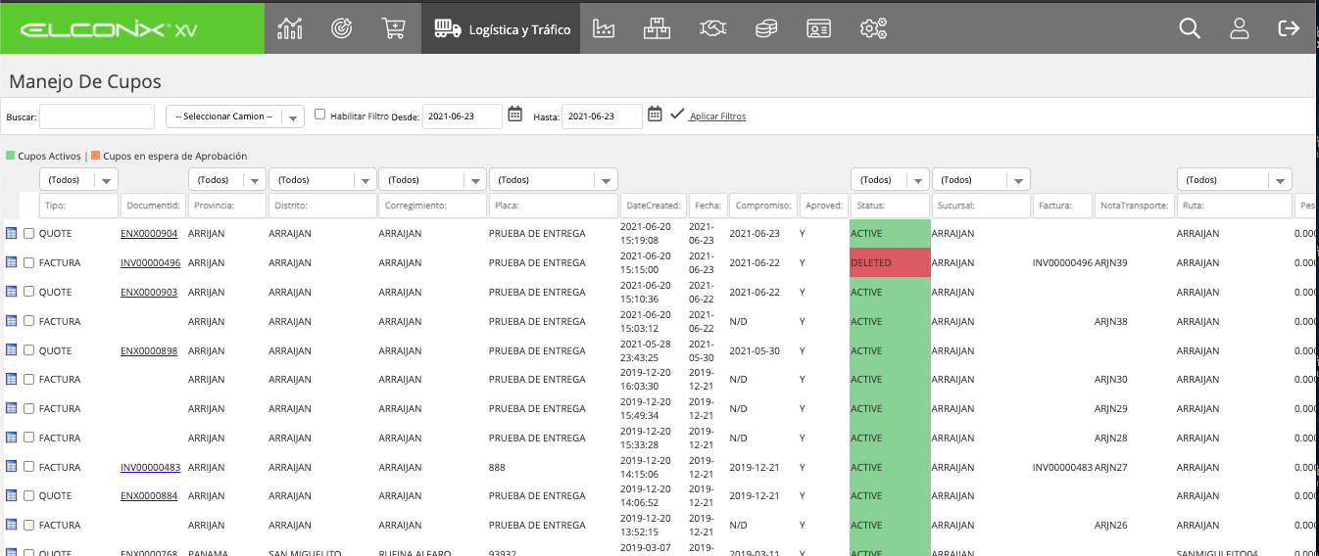Open document link ENX0000898
The height and width of the screenshot is (556, 1319).
coord(149,350)
